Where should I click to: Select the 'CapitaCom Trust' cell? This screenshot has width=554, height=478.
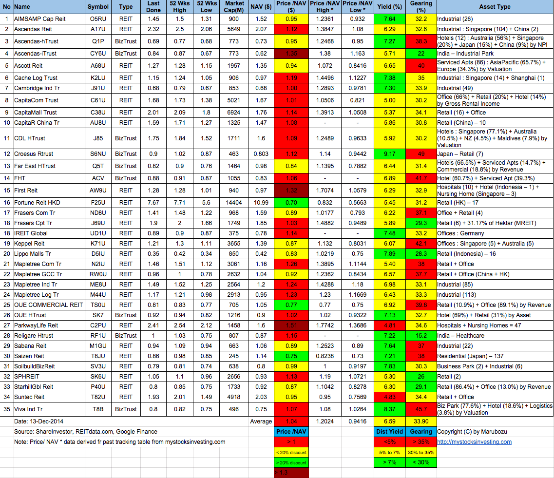49,100
